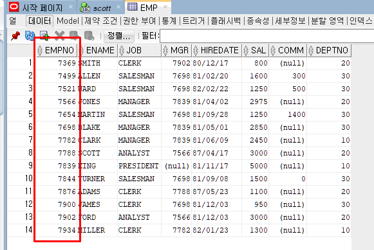The height and width of the screenshot is (250, 374).
Task: Select the PRESIDENT job cell
Action: point(139,166)
